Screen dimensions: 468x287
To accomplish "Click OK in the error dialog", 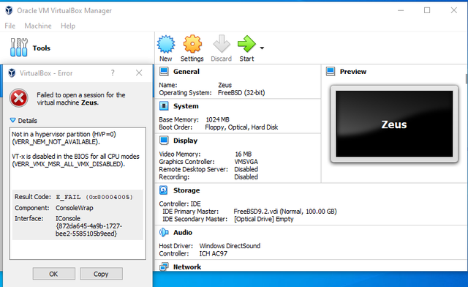I will pyautogui.click(x=53, y=274).
